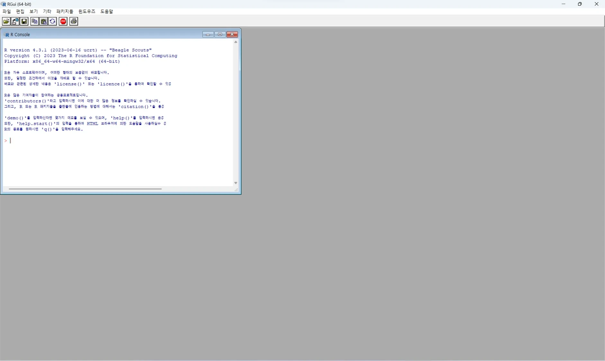The height and width of the screenshot is (361, 605).
Task: Open the 패키지들 menu
Action: pos(65,12)
